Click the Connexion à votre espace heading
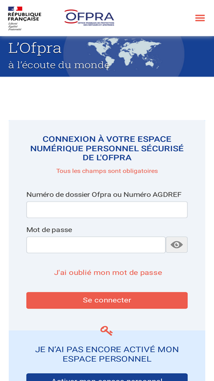The width and height of the screenshot is (214, 381). tap(107, 148)
